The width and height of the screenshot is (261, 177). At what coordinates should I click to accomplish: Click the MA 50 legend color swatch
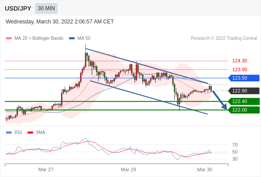coord(72,38)
